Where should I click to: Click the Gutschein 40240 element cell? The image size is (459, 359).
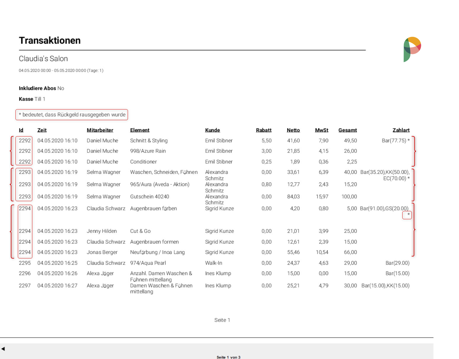pos(150,197)
